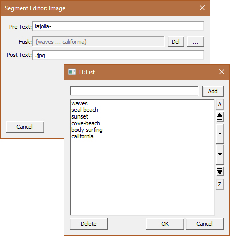230x236 pixels.
Task: Delete the selected list entry
Action: coord(89,224)
